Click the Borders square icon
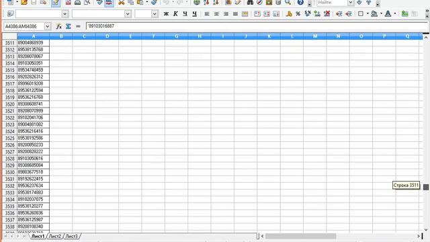Viewport: 430px width, 242px height. click(x=361, y=13)
